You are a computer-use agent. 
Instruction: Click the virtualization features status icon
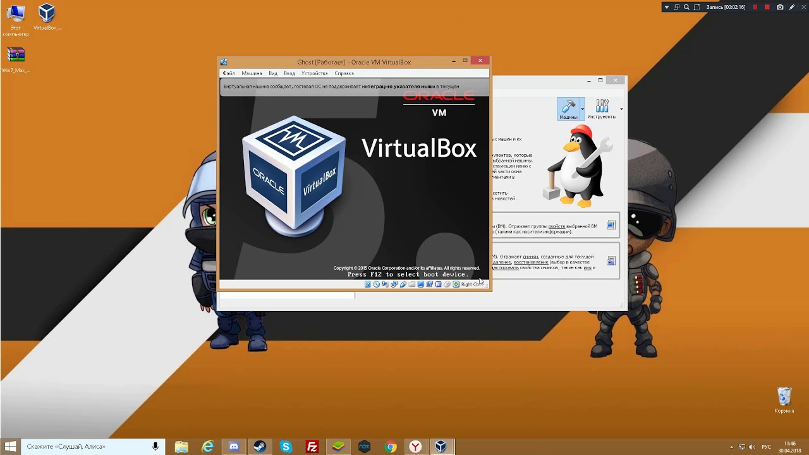439,284
